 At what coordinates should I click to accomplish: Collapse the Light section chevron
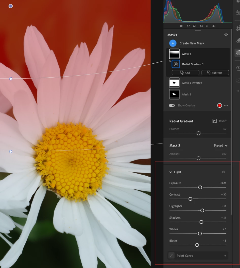[170, 172]
